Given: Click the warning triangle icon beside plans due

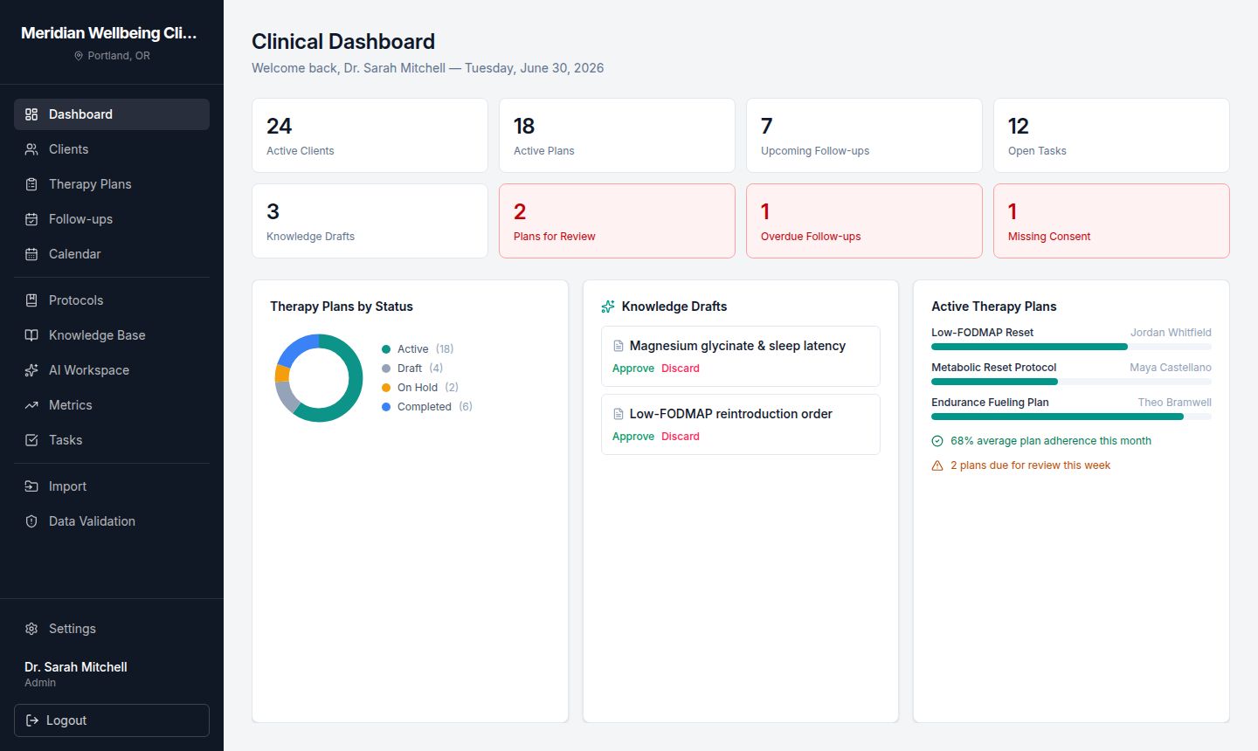Looking at the screenshot, I should pos(937,465).
